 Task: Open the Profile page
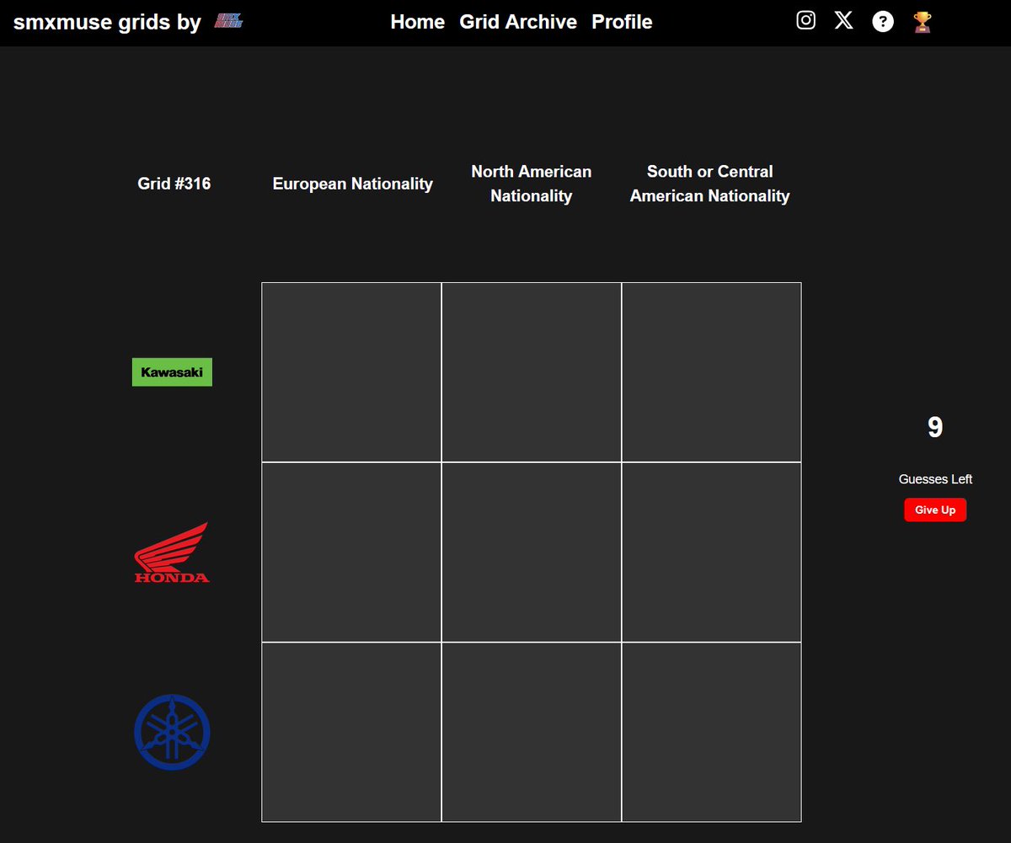point(622,22)
